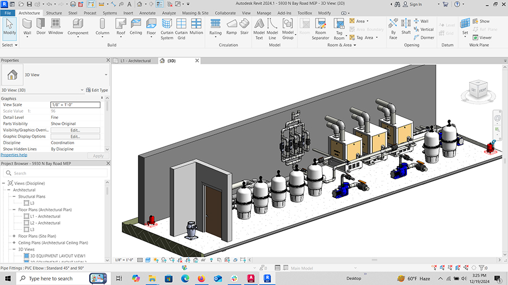Screen dimensions: 508x285
Task: Select the Wall tool in Build panel
Action: coord(27,27)
